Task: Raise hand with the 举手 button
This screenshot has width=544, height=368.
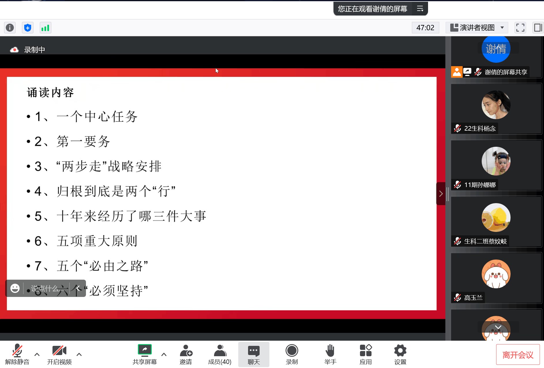Action: pyautogui.click(x=330, y=354)
